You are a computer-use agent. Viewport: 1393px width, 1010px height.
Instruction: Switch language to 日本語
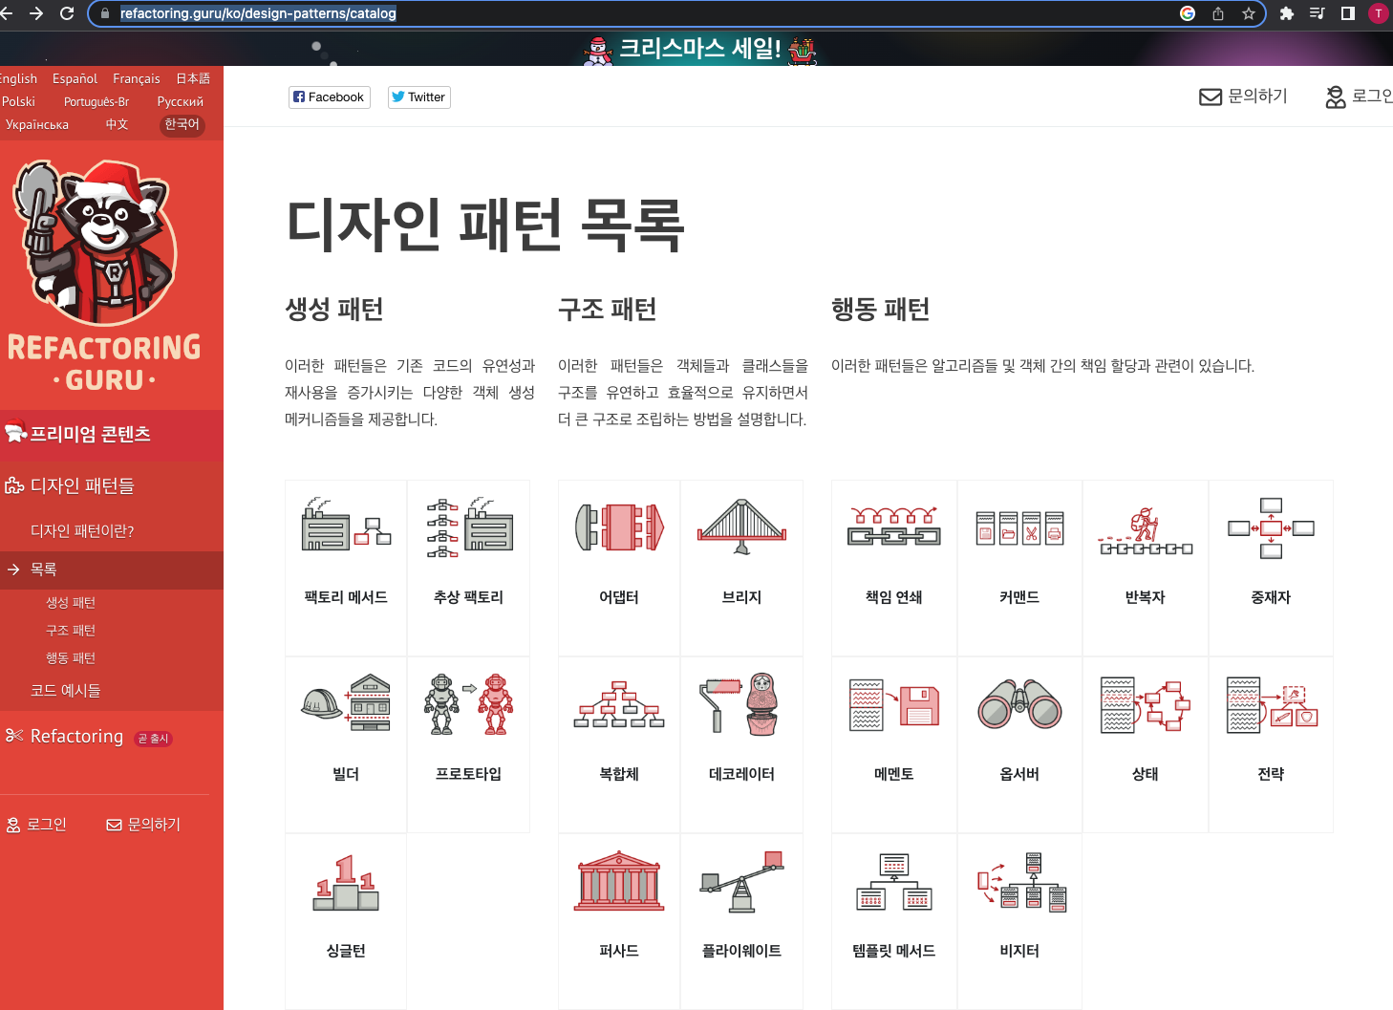(193, 78)
